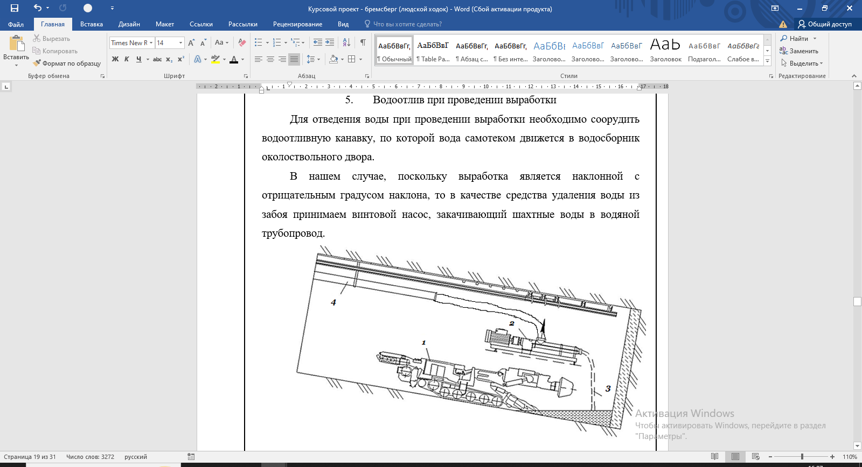This screenshot has width=862, height=467.
Task: Toggle paragraph marks display (¶)
Action: [363, 43]
